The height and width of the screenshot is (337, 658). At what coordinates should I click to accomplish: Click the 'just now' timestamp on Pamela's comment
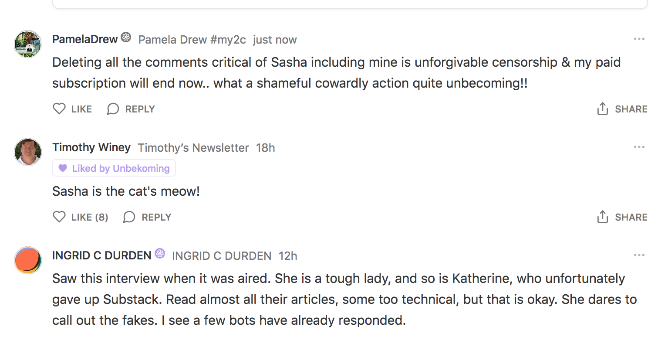[275, 40]
